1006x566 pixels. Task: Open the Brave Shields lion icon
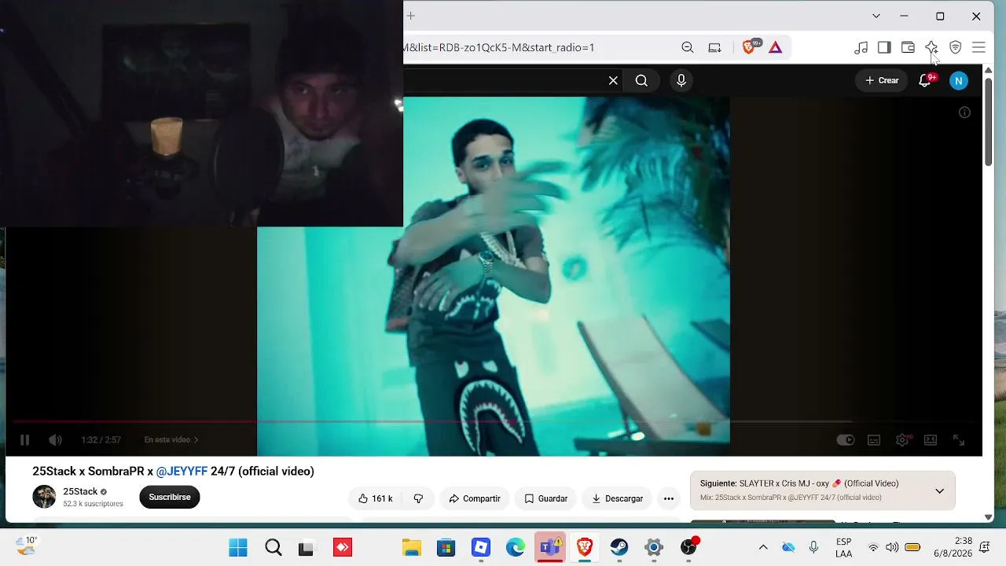pos(749,47)
